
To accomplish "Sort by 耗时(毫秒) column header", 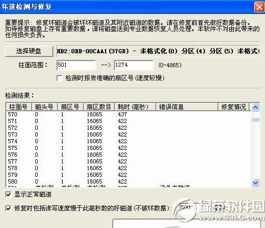I will click(x=135, y=107).
